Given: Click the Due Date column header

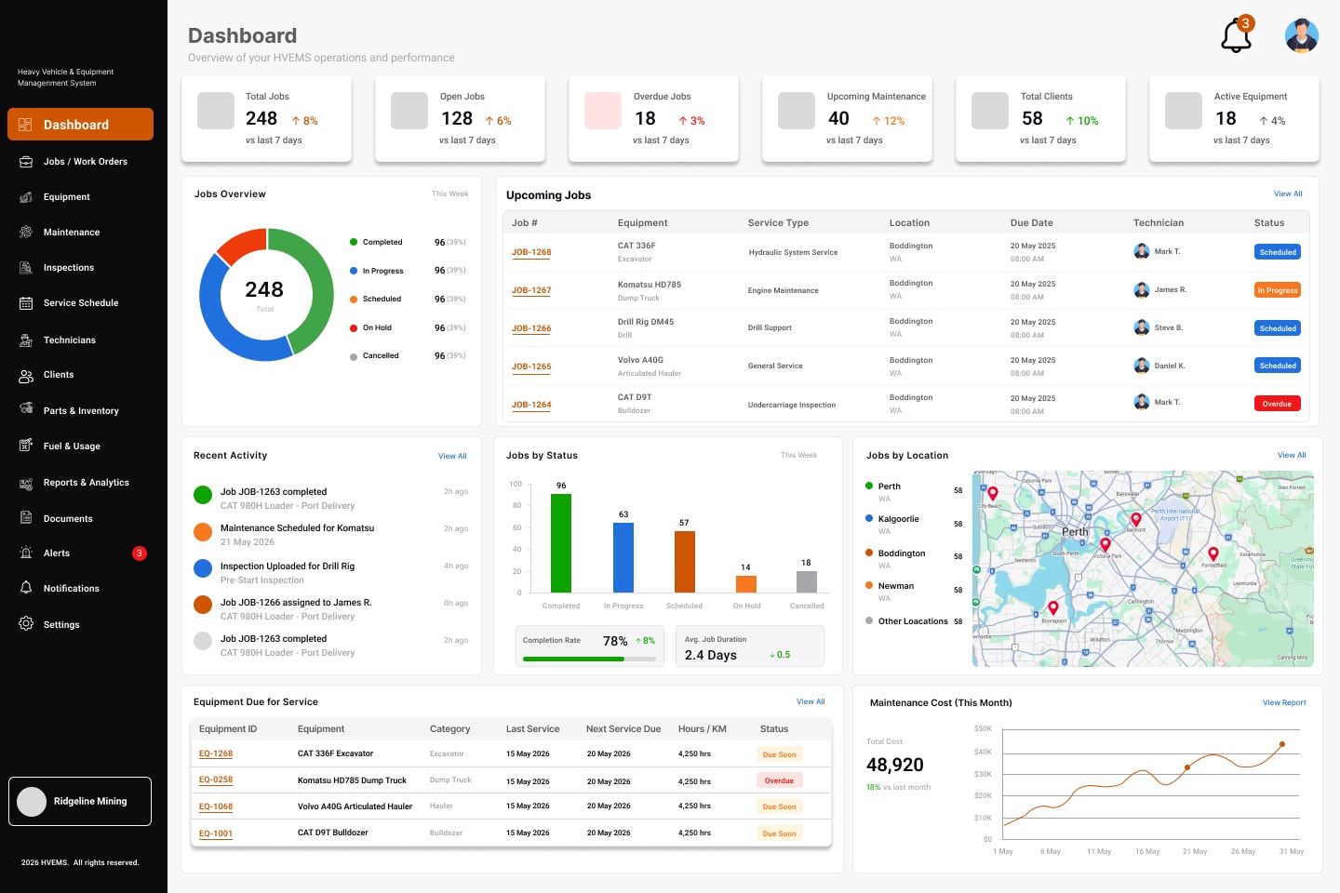Looking at the screenshot, I should (x=1032, y=223).
